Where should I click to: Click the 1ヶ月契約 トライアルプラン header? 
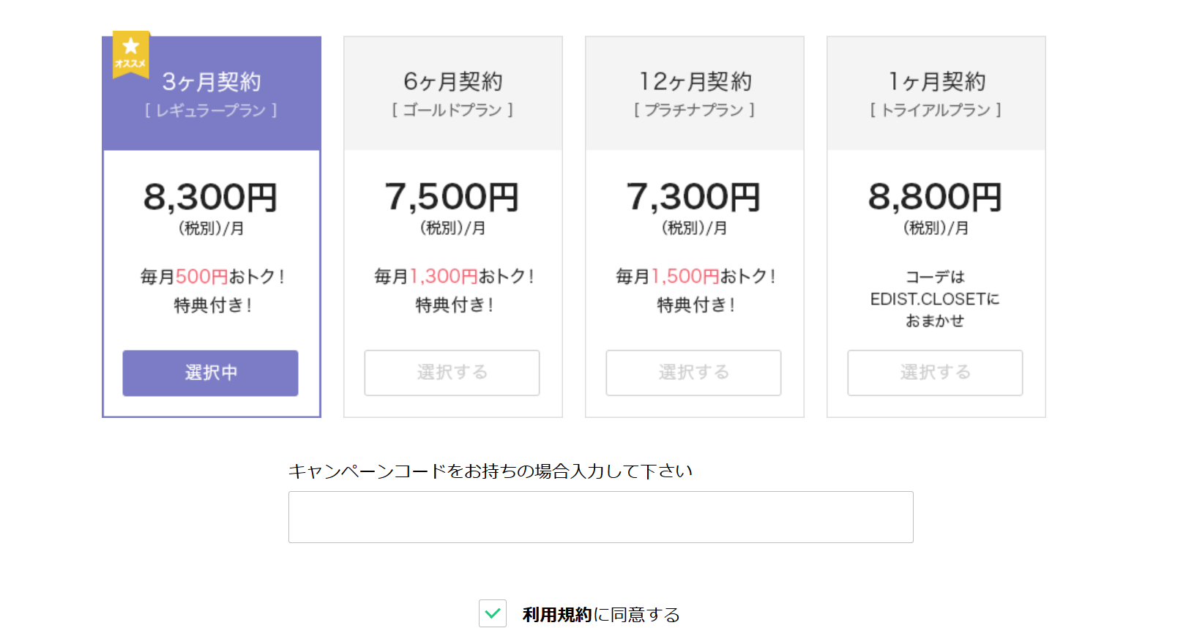tap(936, 94)
